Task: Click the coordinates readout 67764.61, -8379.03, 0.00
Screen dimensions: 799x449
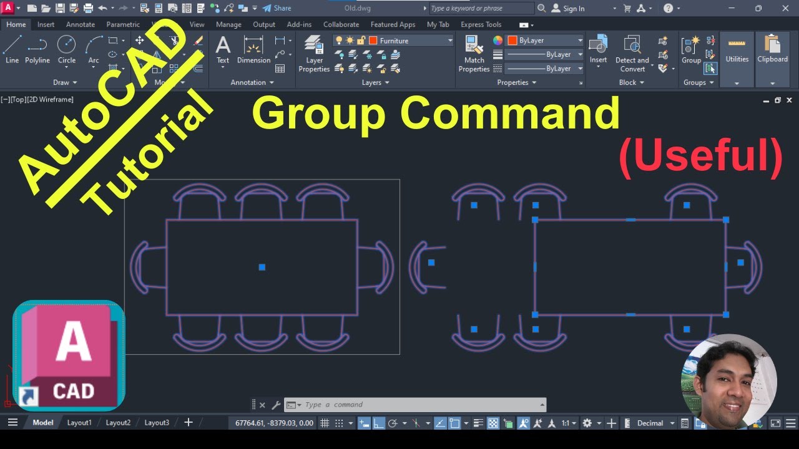Action: coord(274,423)
